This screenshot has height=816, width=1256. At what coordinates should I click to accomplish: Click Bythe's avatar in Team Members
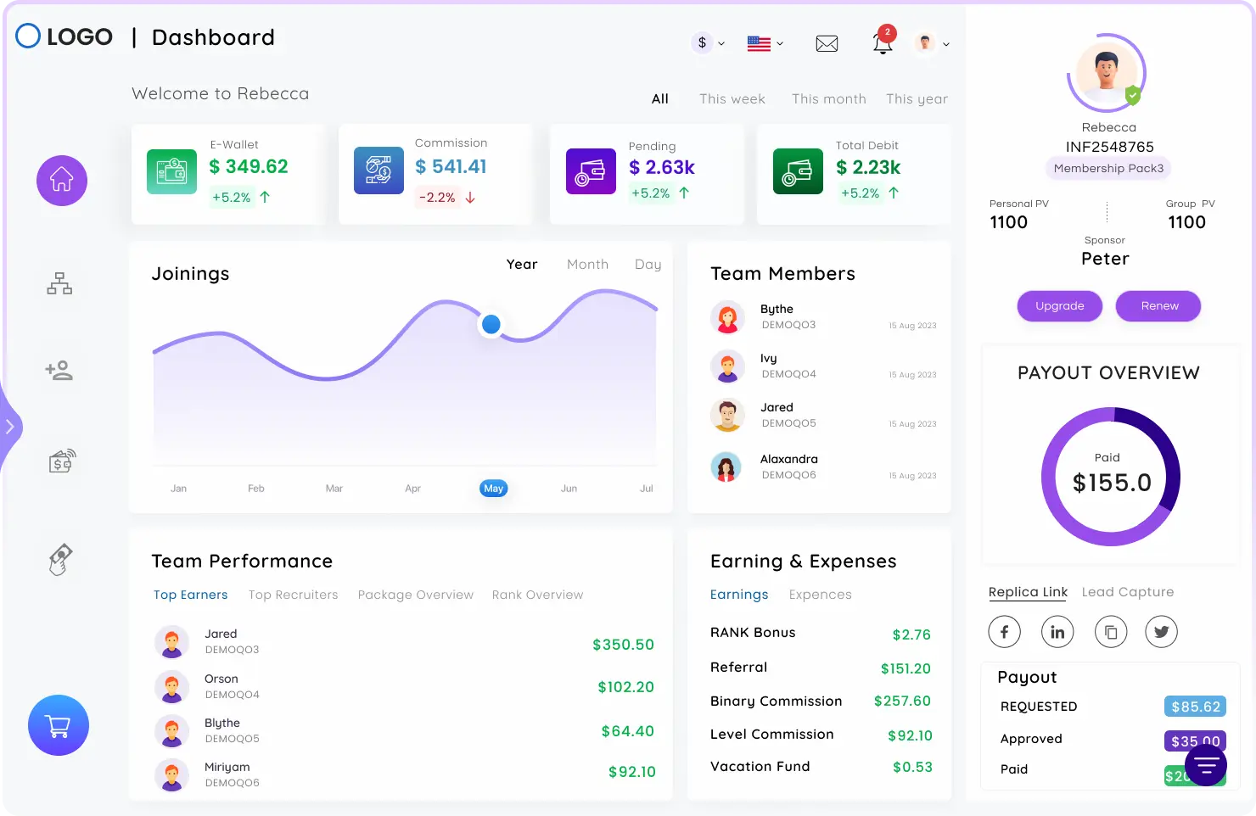tap(727, 317)
